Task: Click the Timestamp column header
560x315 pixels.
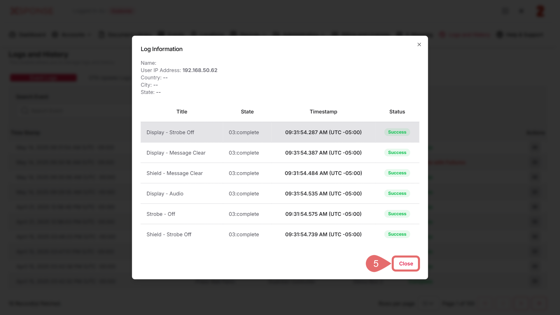Action: (x=323, y=112)
